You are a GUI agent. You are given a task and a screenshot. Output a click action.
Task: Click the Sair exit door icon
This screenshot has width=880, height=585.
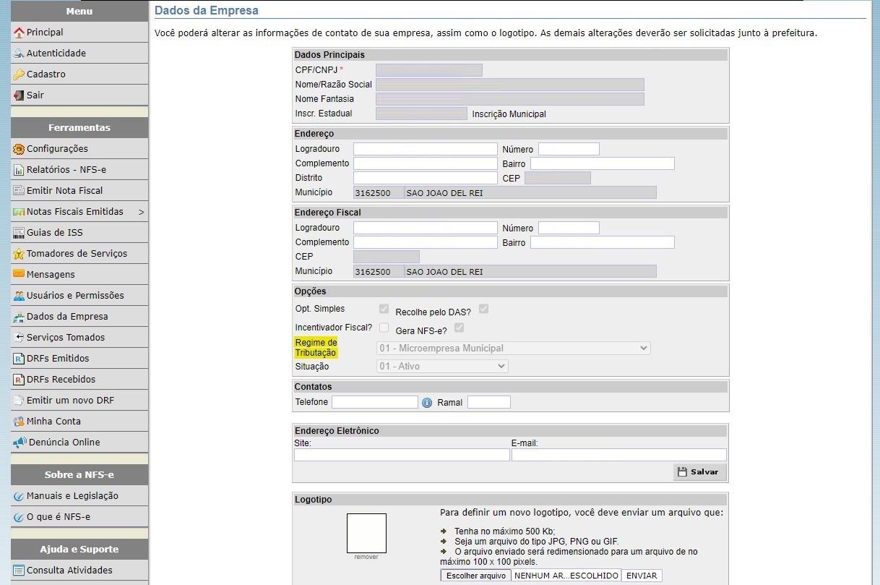(x=19, y=95)
